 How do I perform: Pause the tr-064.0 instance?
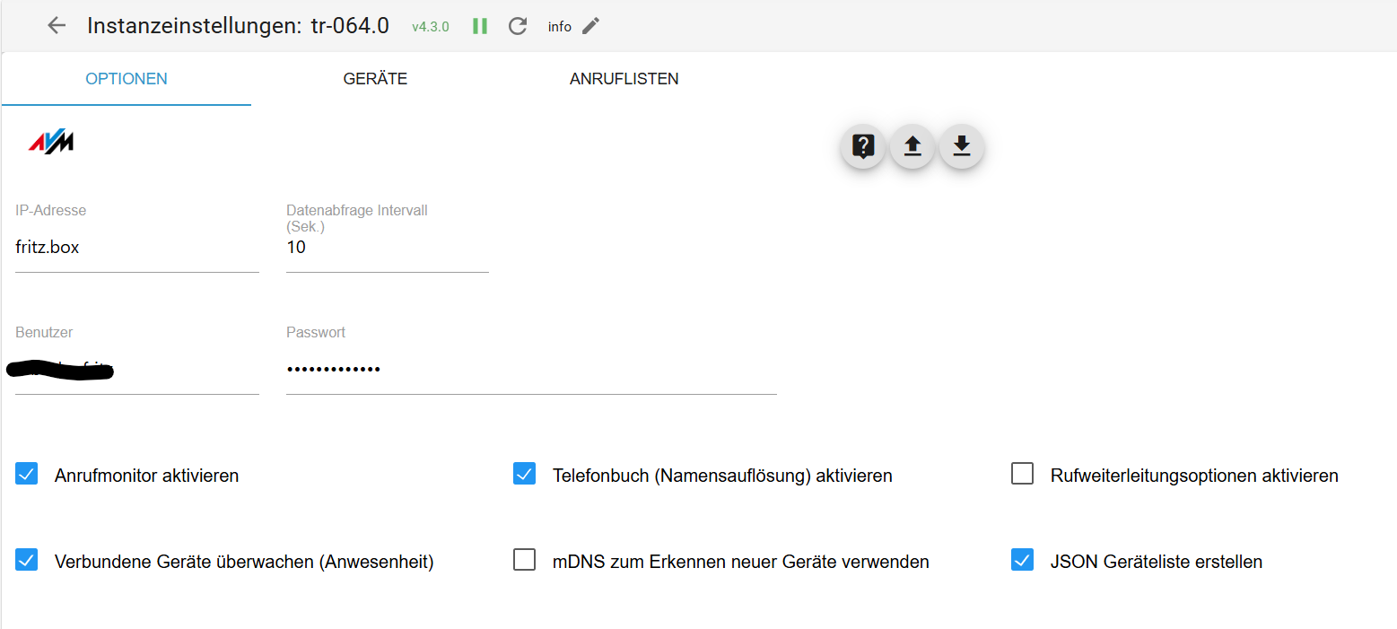click(x=480, y=26)
